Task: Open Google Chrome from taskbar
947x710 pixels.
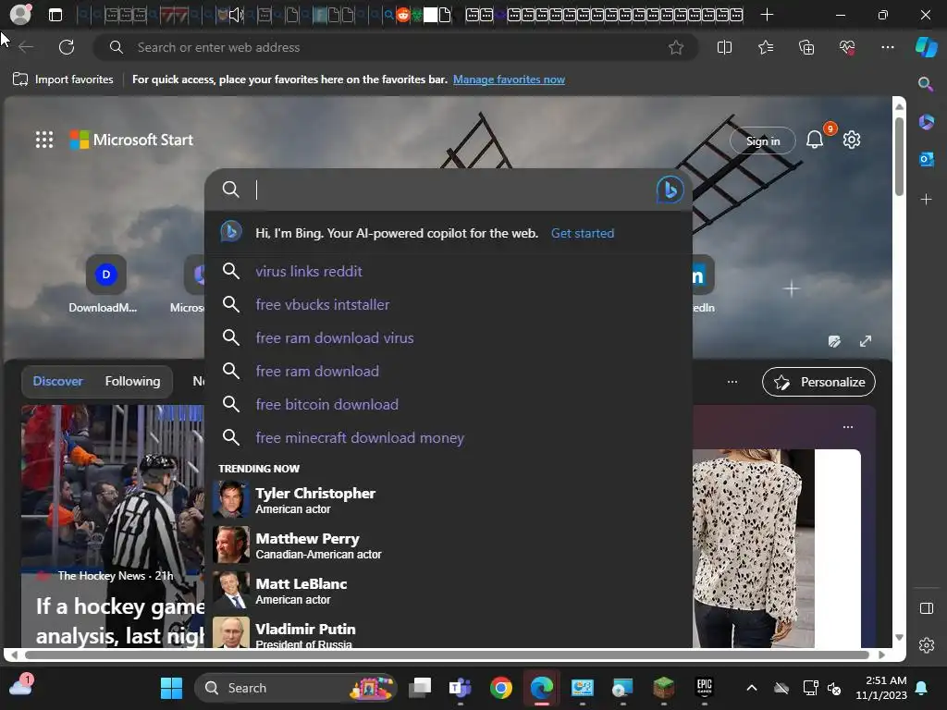Action: pyautogui.click(x=500, y=688)
